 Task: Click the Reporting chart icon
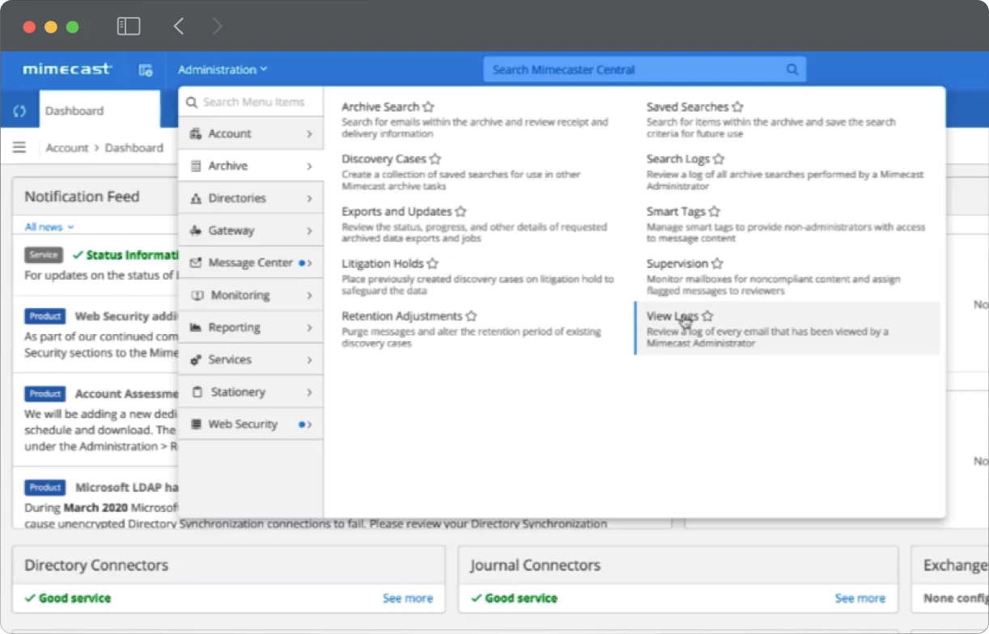(x=195, y=328)
